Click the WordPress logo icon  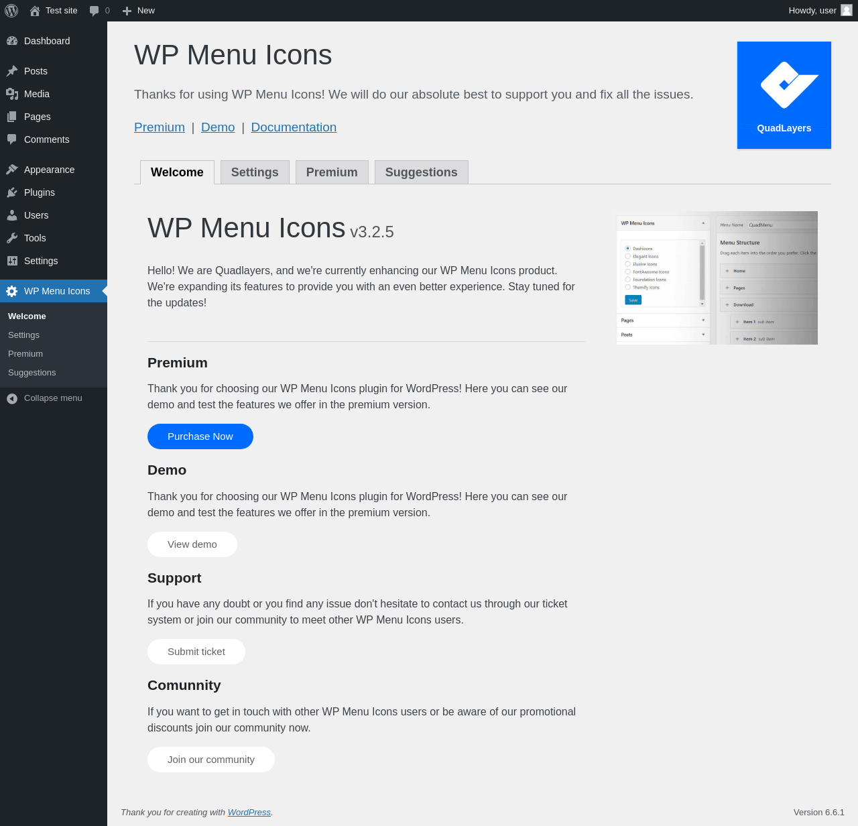(11, 11)
